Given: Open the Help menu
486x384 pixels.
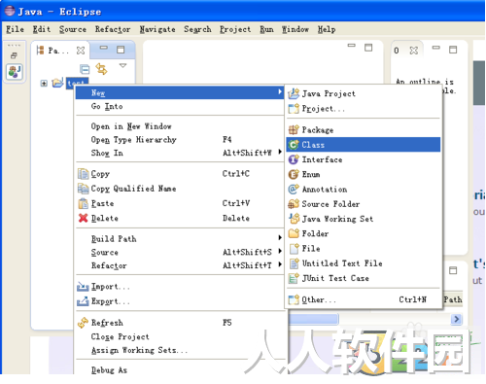Looking at the screenshot, I should [x=327, y=29].
